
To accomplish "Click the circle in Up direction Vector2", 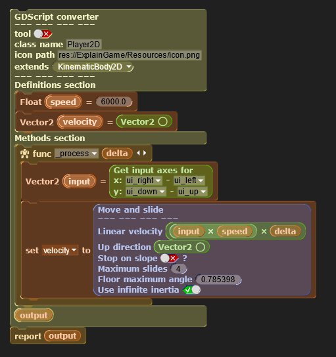I will (x=201, y=247).
